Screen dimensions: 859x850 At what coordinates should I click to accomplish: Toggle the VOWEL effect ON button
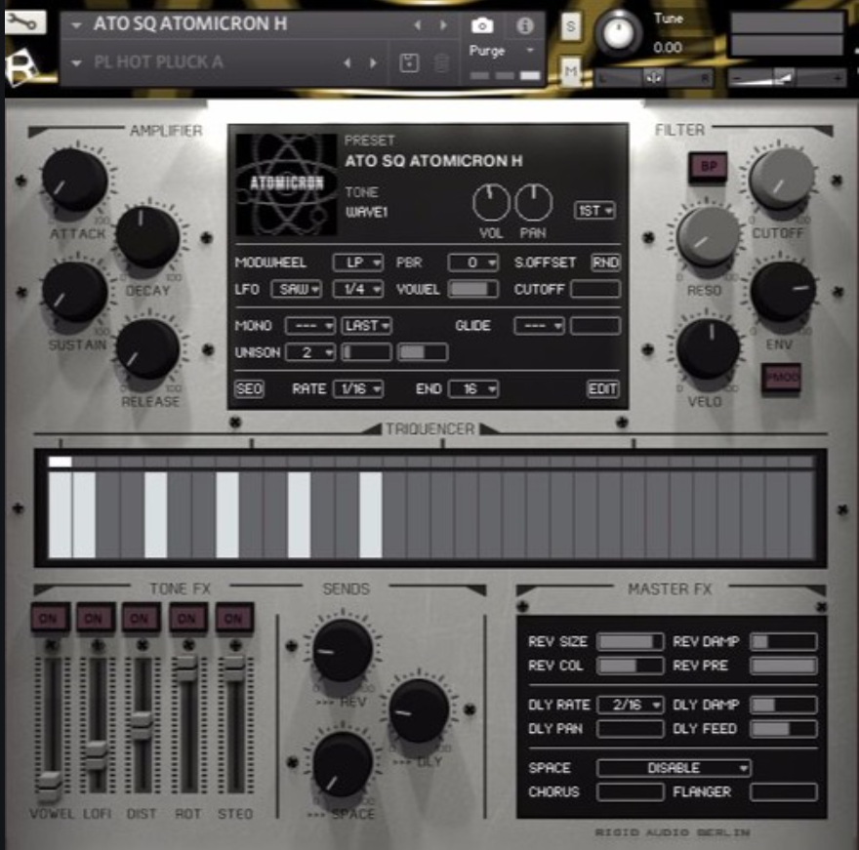(50, 619)
